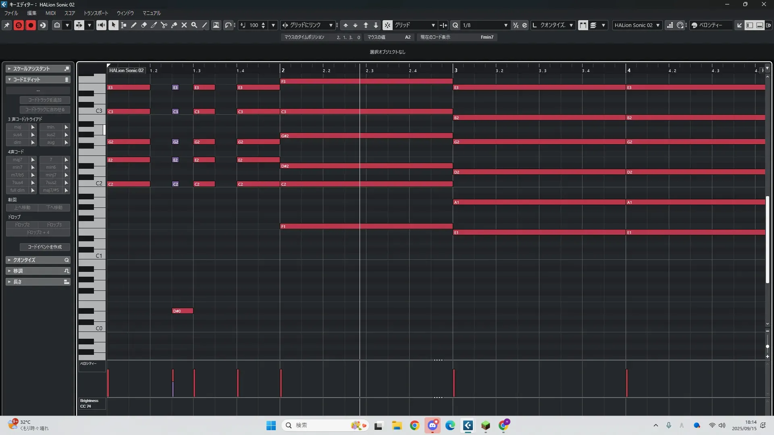Select the Draw pencil tool
The image size is (774, 435).
click(134, 25)
